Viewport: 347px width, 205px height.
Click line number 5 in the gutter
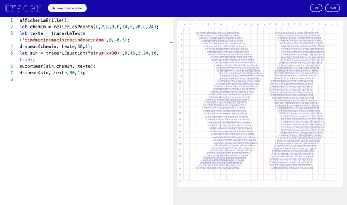pyautogui.click(x=12, y=53)
